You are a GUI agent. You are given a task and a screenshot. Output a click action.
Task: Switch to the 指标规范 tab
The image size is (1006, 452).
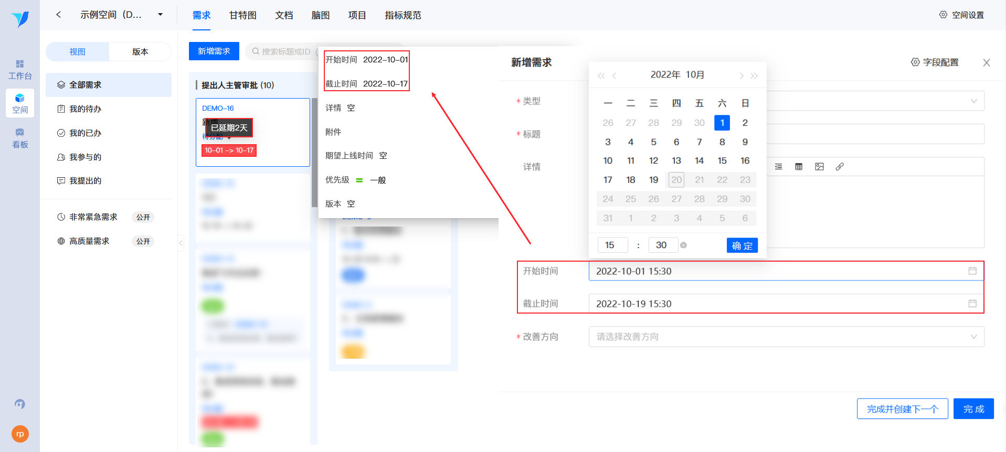(403, 15)
